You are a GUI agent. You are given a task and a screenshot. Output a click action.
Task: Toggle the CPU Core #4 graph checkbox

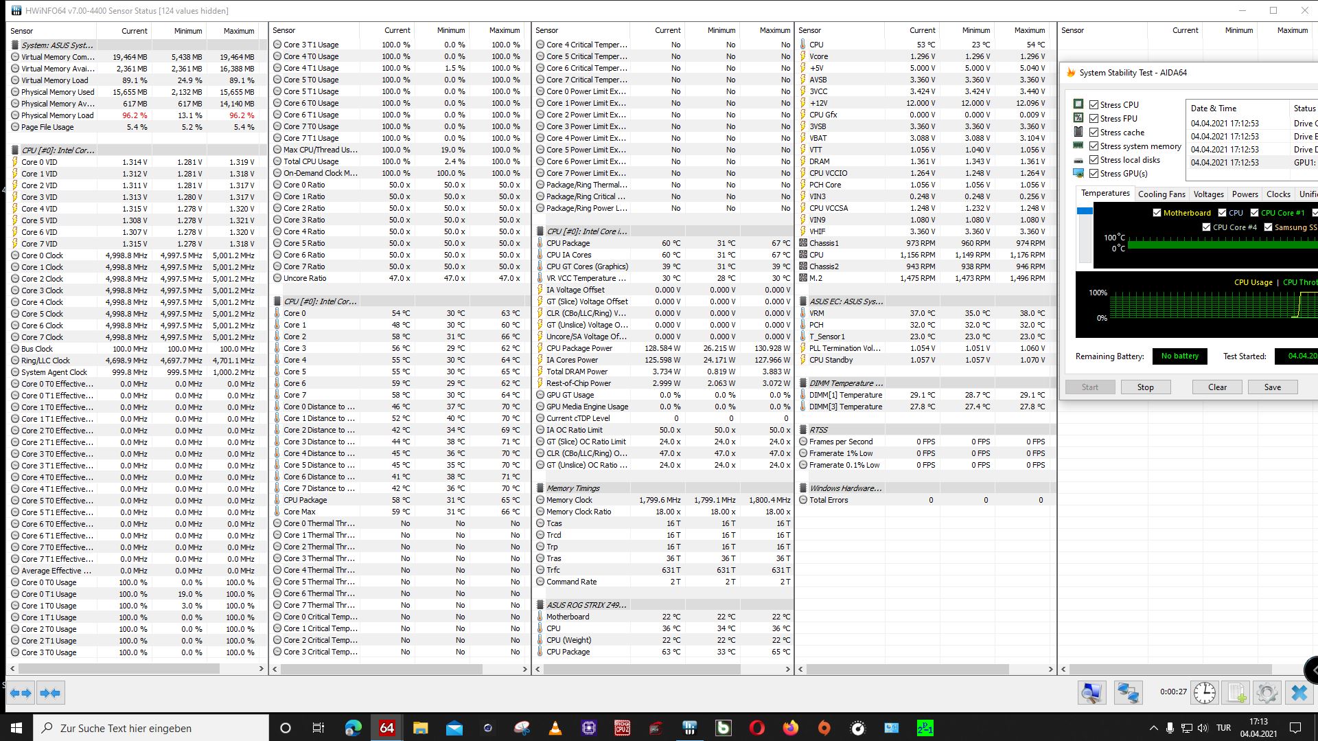pyautogui.click(x=1206, y=227)
